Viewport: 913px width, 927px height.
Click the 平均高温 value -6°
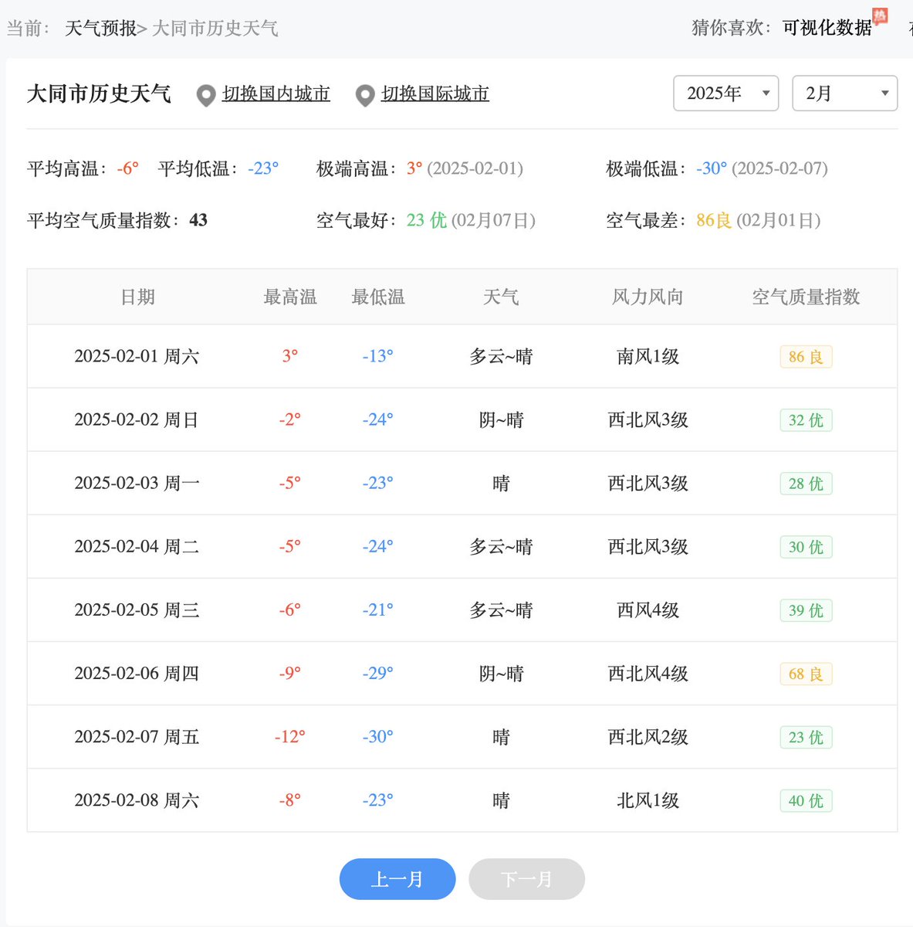coord(128,168)
